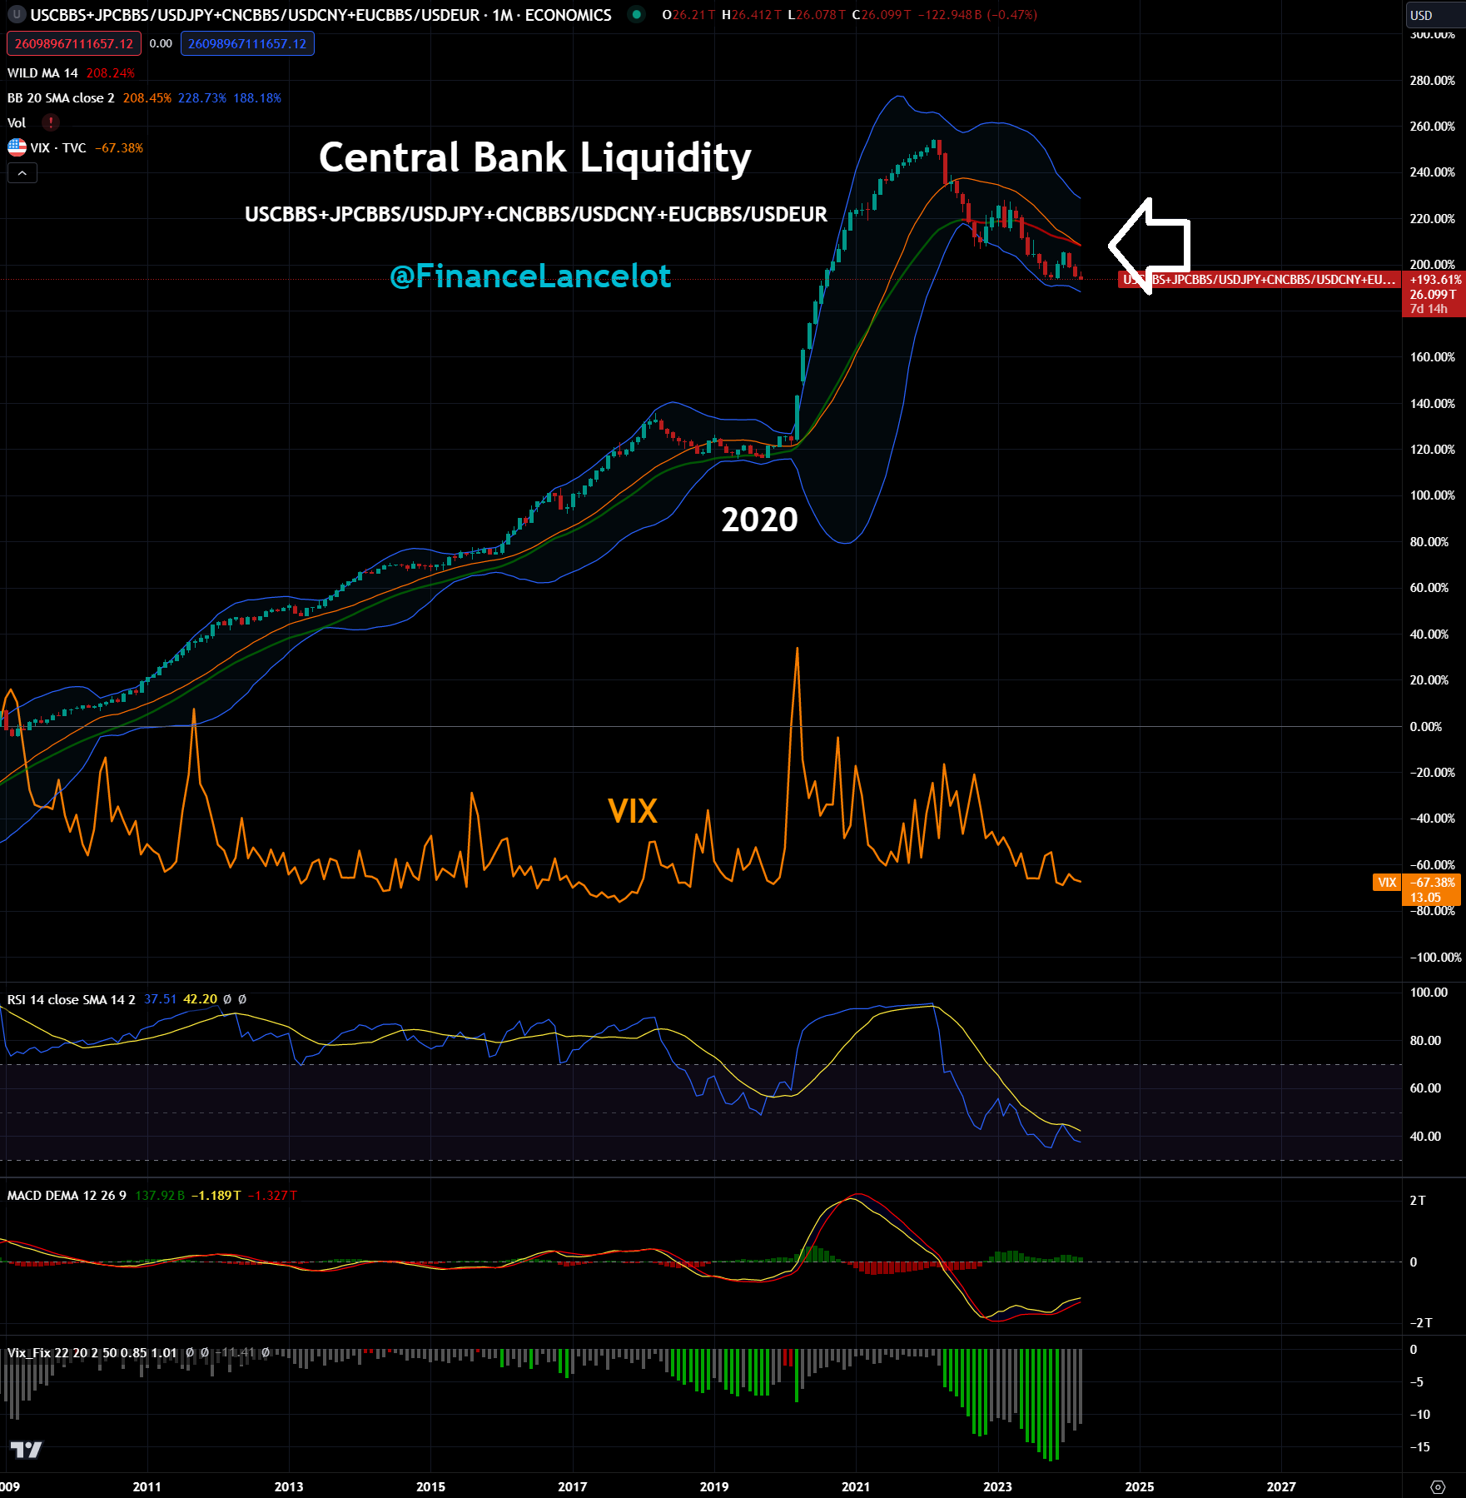The image size is (1466, 1498).
Task: Select the USCBBS+JPCBBS/USDJPY symbol title in the legend
Action: pyautogui.click(x=255, y=15)
